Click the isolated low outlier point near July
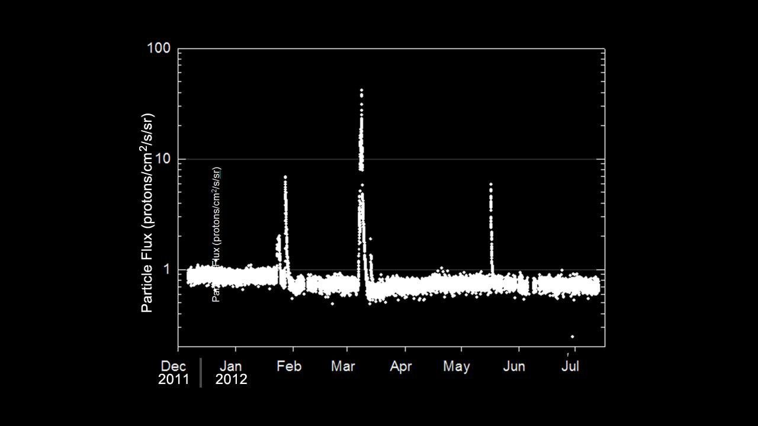Screen dimensions: 758x426 point(572,337)
